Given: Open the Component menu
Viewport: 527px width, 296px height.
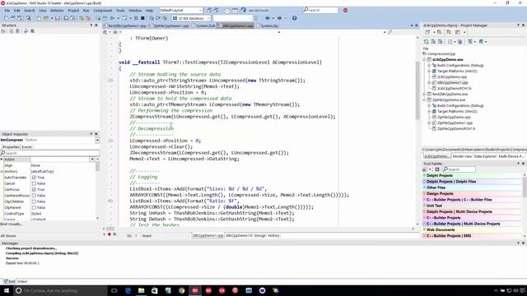Looking at the screenshot, I should [x=102, y=11].
